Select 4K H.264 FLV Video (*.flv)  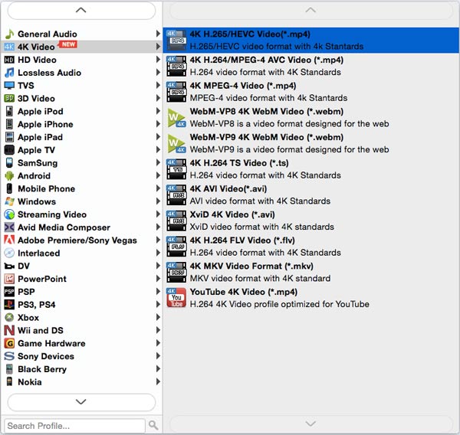pyautogui.click(x=311, y=247)
